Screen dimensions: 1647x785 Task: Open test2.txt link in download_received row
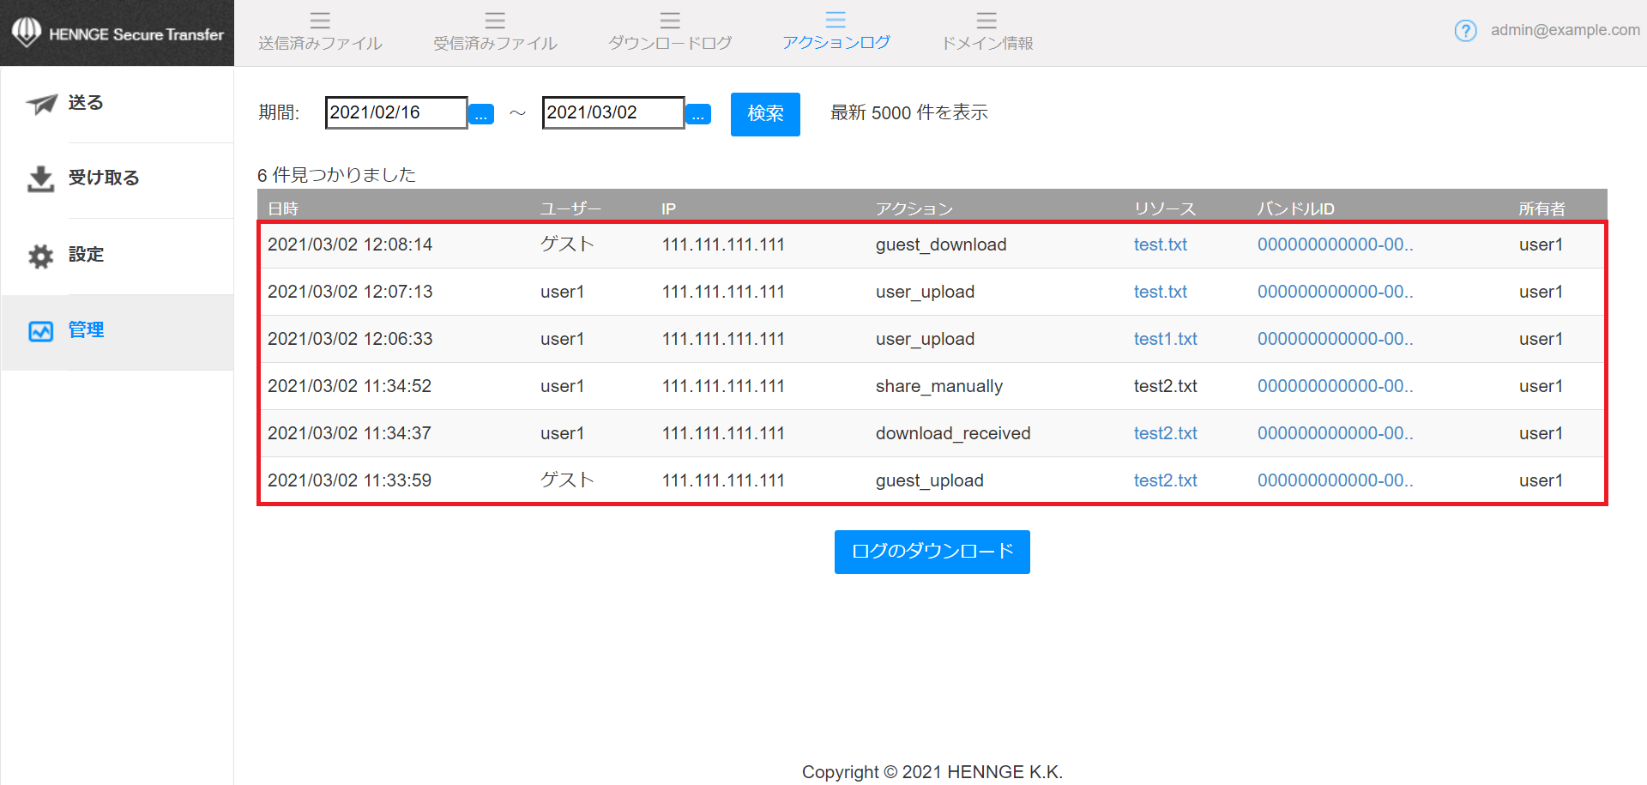(x=1165, y=433)
